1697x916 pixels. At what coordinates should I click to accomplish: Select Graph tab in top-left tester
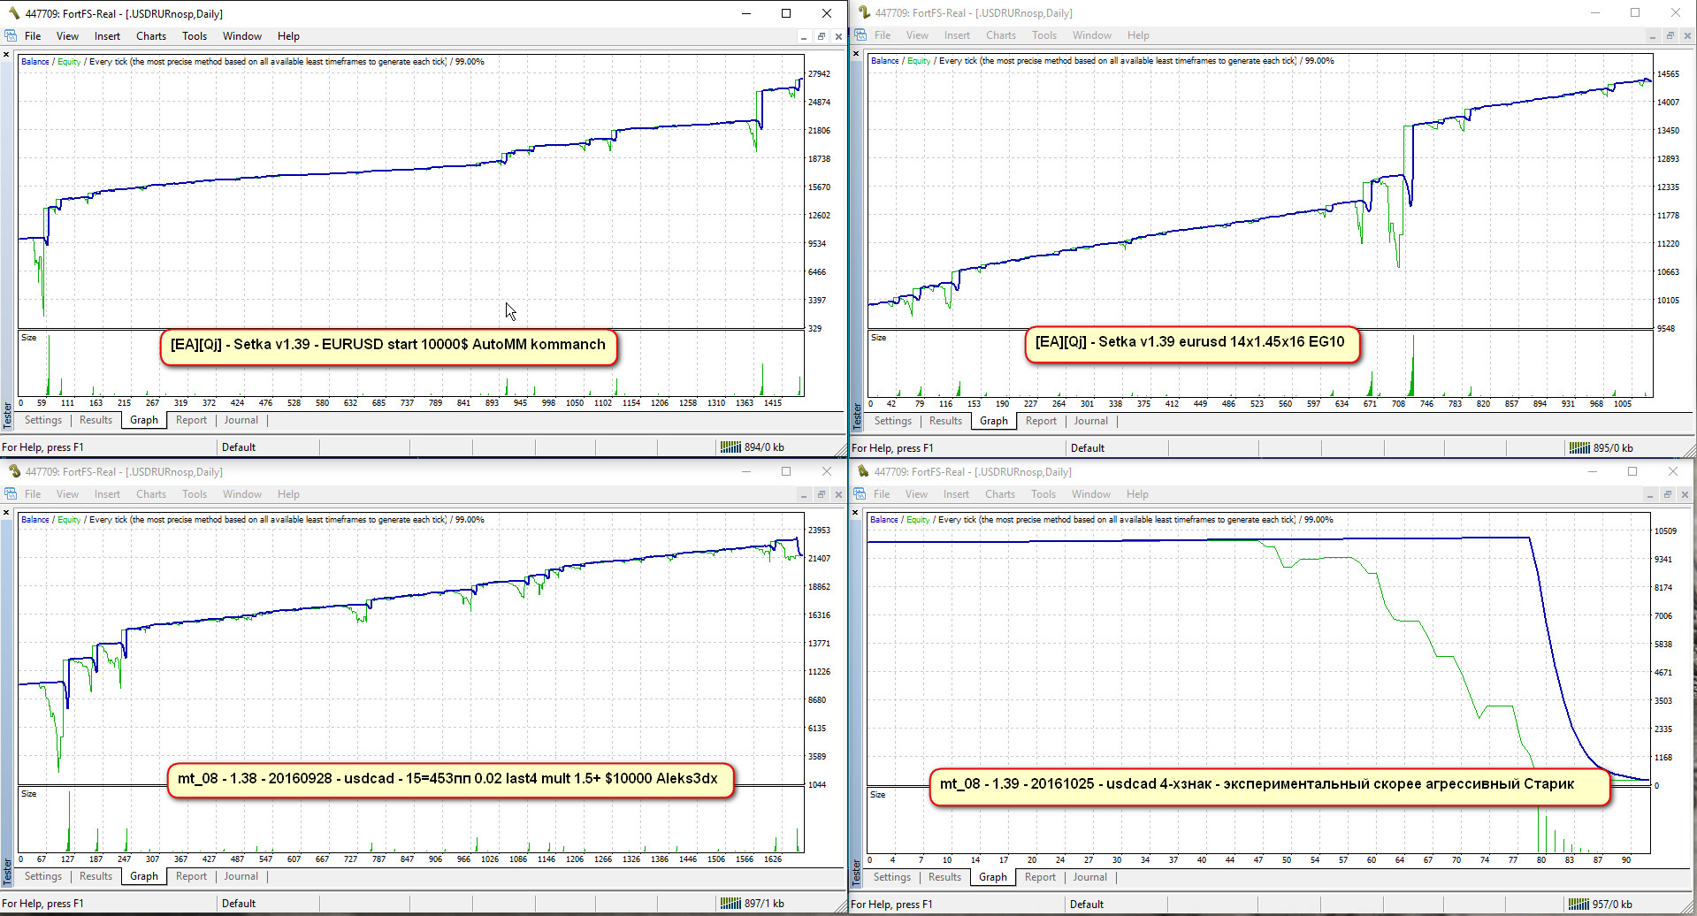[x=144, y=420]
